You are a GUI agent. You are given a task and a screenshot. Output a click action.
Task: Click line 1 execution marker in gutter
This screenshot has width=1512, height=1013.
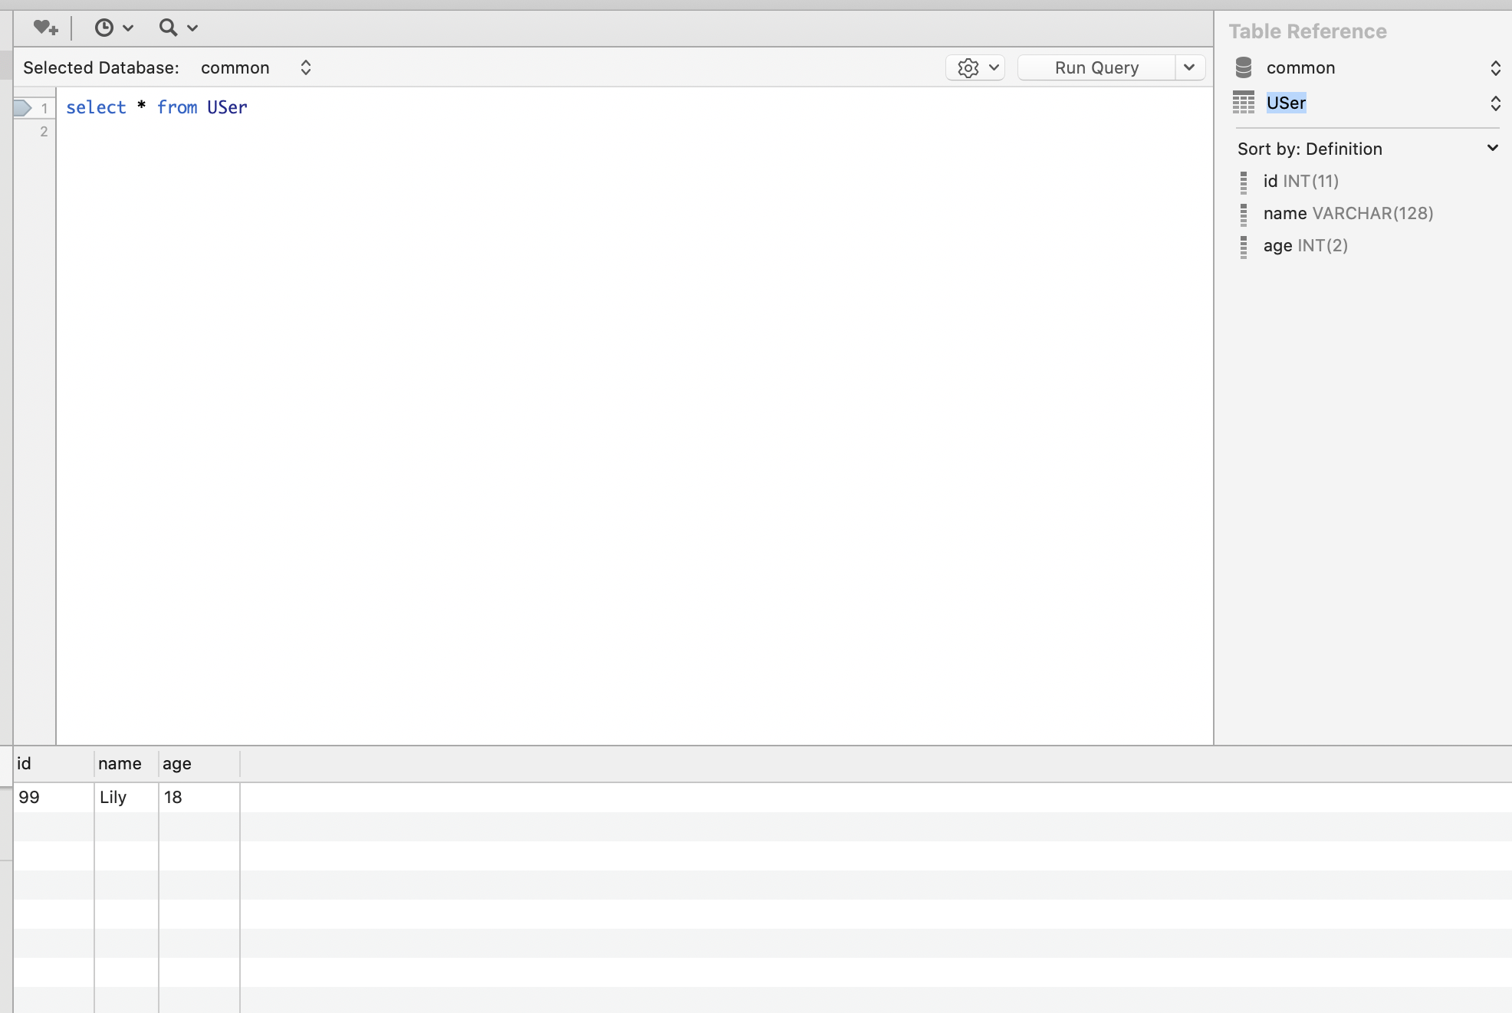point(25,108)
